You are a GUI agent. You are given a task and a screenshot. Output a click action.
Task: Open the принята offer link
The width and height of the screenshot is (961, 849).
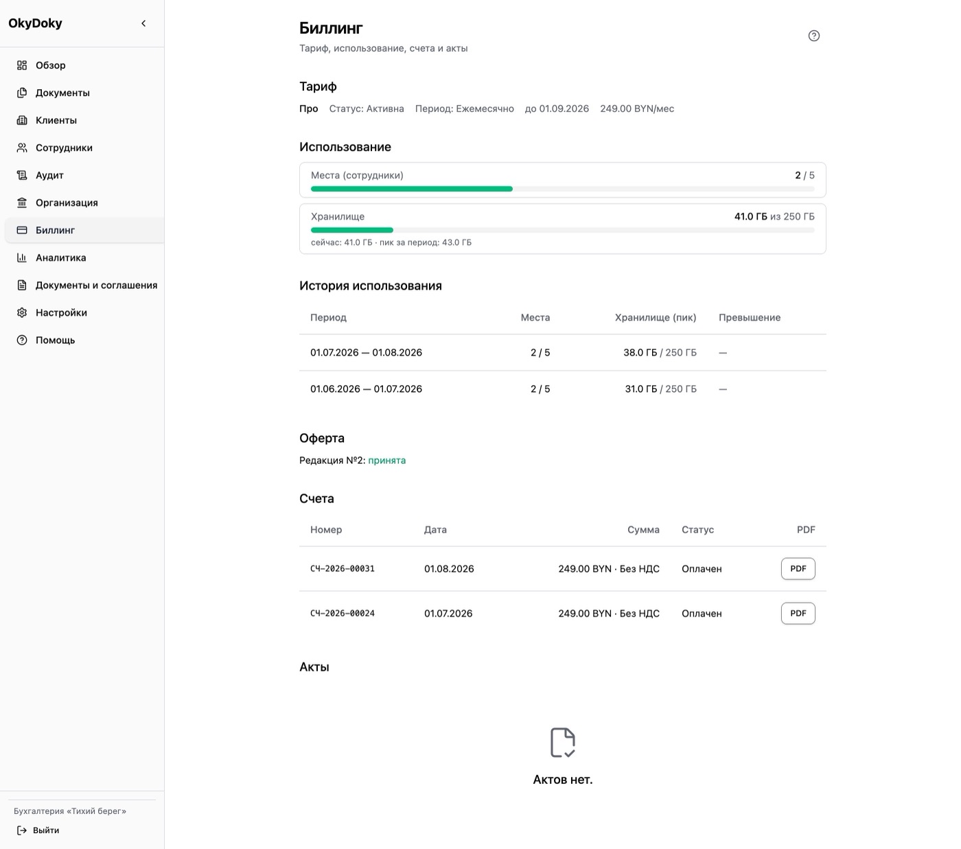[x=386, y=461]
